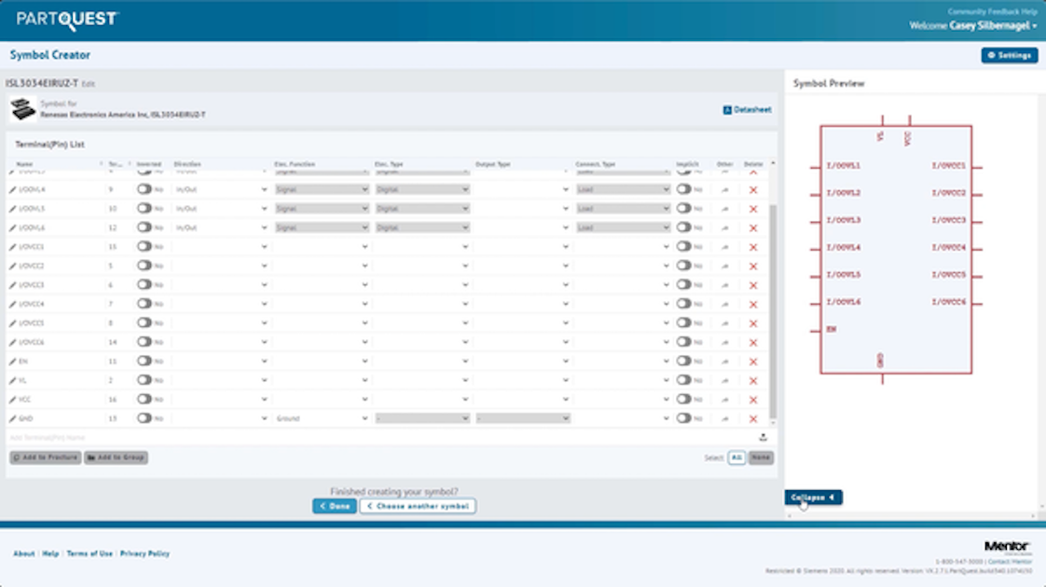This screenshot has height=587, width=1046.
Task: Delete the I/OVCC1 pin row
Action: pyautogui.click(x=753, y=247)
